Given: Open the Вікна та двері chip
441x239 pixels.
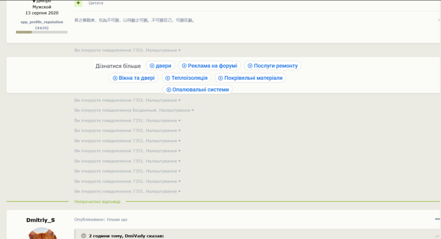Looking at the screenshot, I should (x=134, y=78).
